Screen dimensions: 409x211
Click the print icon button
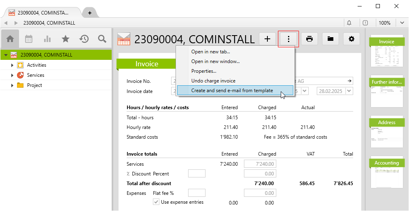pos(309,39)
